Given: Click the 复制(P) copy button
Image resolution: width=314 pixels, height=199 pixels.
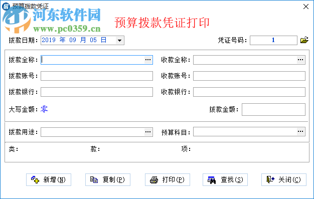Looking at the screenshot, I should tap(108, 179).
